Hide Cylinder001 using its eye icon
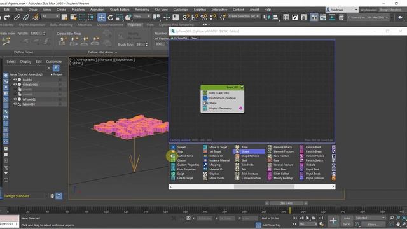Screen dimensions: 407x229 [15, 85]
